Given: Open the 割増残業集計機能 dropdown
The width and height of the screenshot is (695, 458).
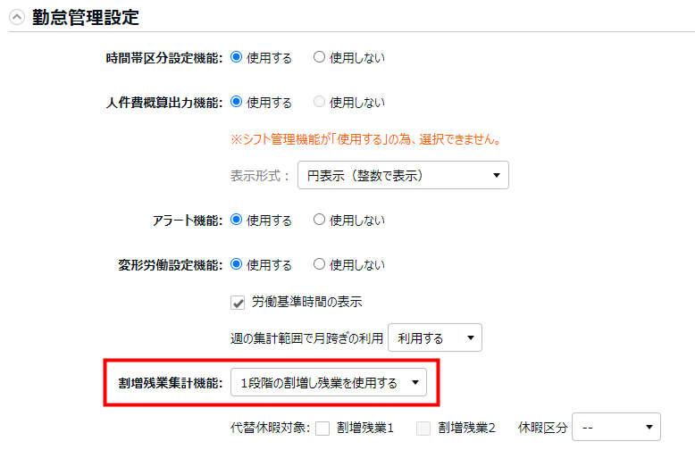Looking at the screenshot, I should click(328, 383).
